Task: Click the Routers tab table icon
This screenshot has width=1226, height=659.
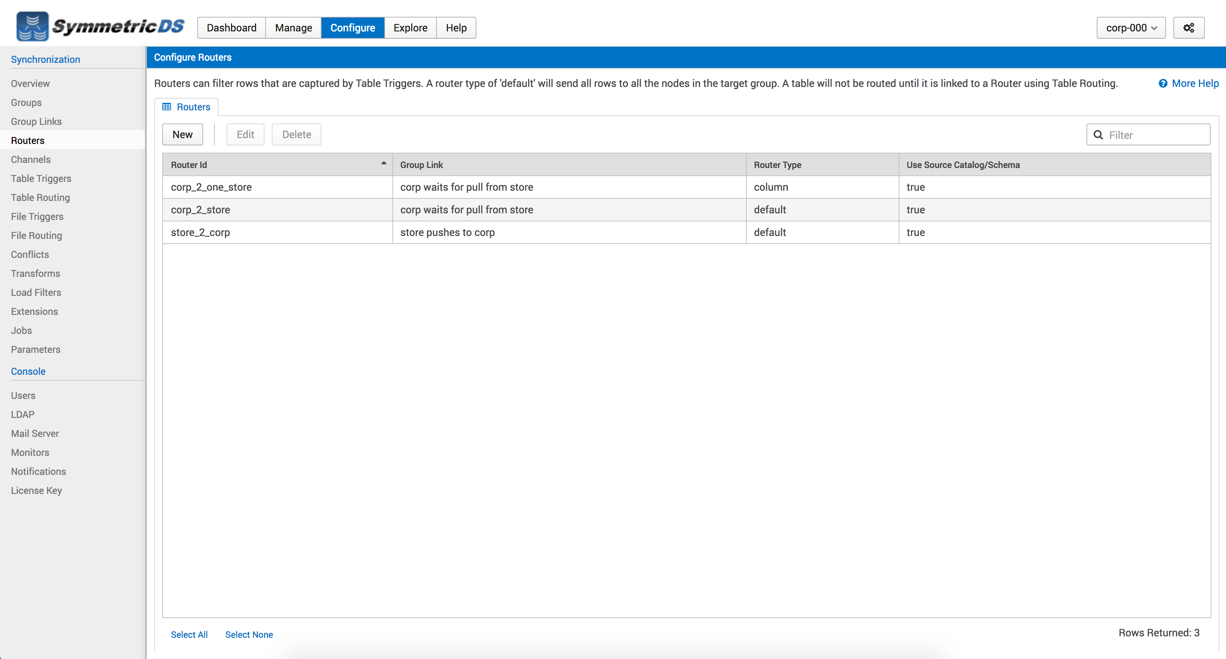Action: (167, 107)
